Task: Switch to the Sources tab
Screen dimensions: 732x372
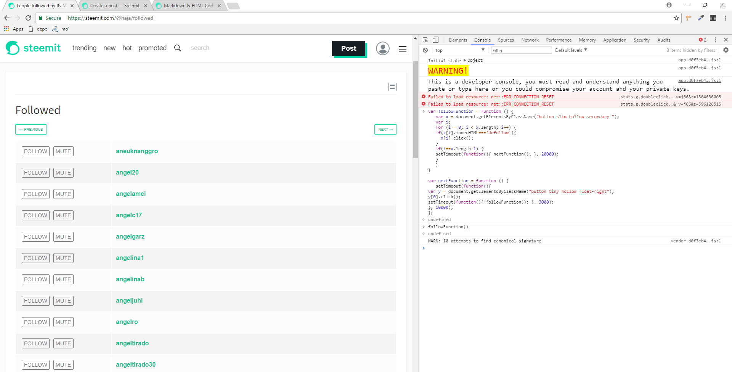Action: 506,40
